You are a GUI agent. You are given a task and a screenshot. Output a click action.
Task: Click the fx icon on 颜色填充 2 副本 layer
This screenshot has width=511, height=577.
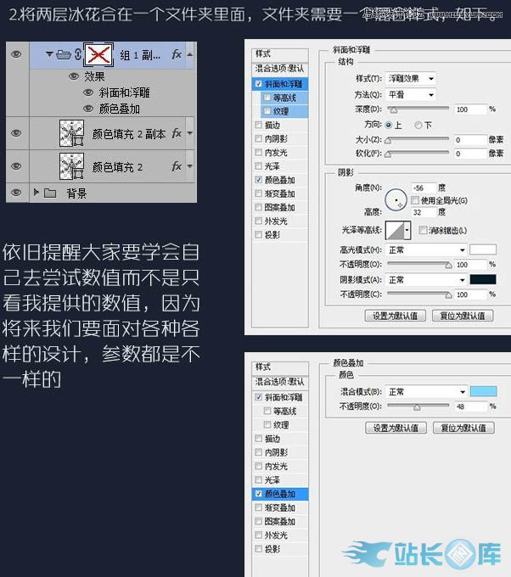coord(177,133)
